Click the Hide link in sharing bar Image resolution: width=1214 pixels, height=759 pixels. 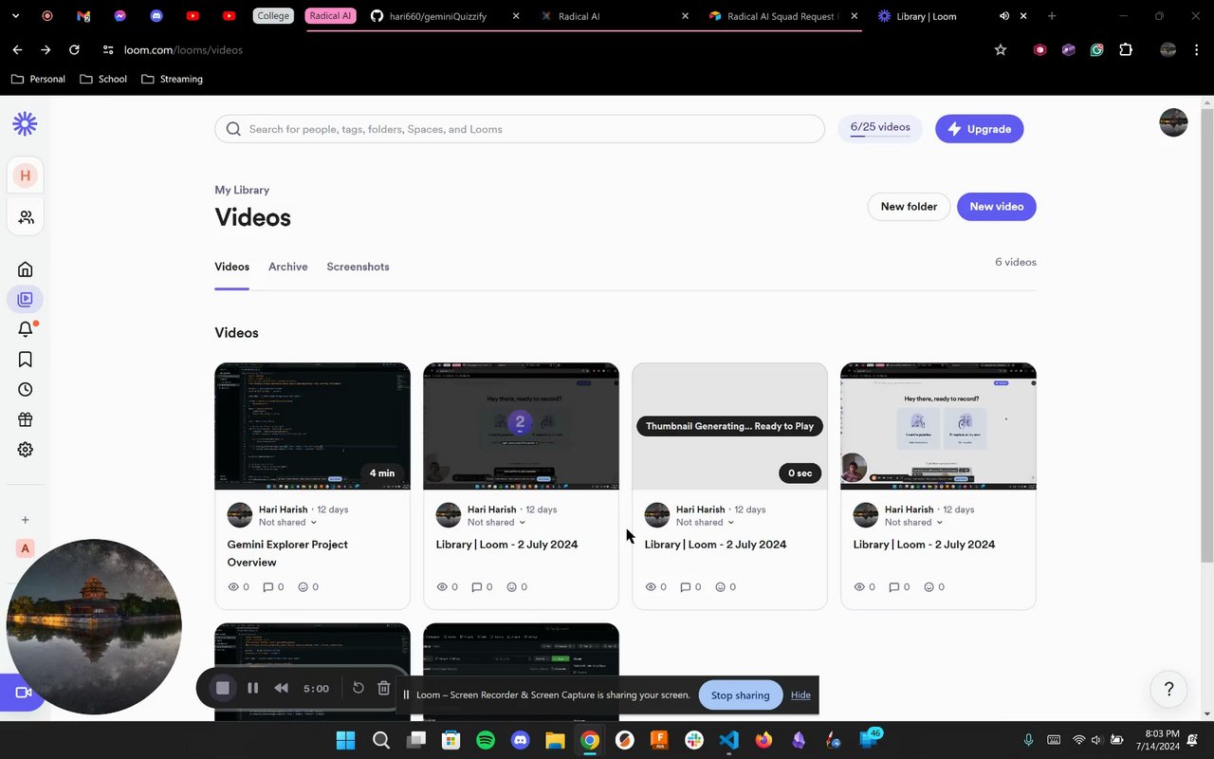800,695
